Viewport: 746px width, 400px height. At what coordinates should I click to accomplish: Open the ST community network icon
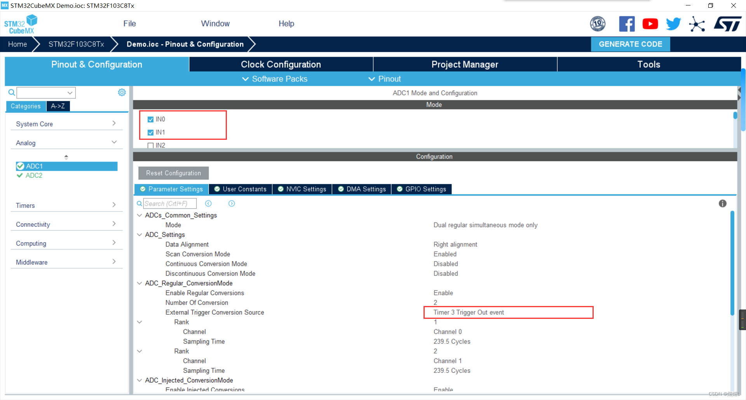click(x=697, y=24)
